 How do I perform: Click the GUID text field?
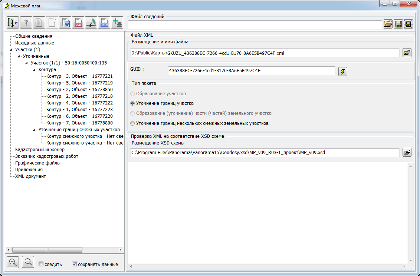pyautogui.click(x=251, y=71)
